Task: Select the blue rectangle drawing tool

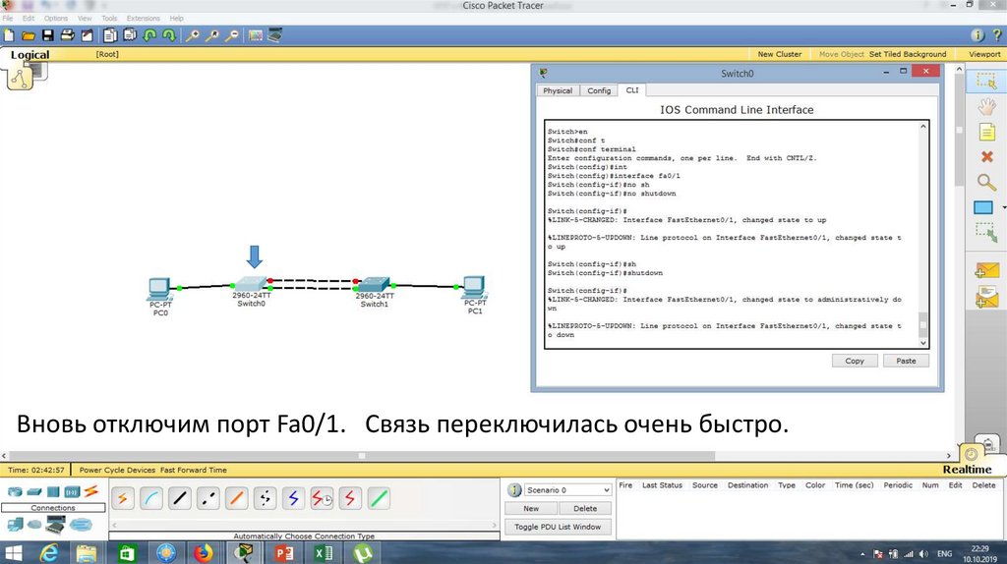Action: tap(982, 207)
